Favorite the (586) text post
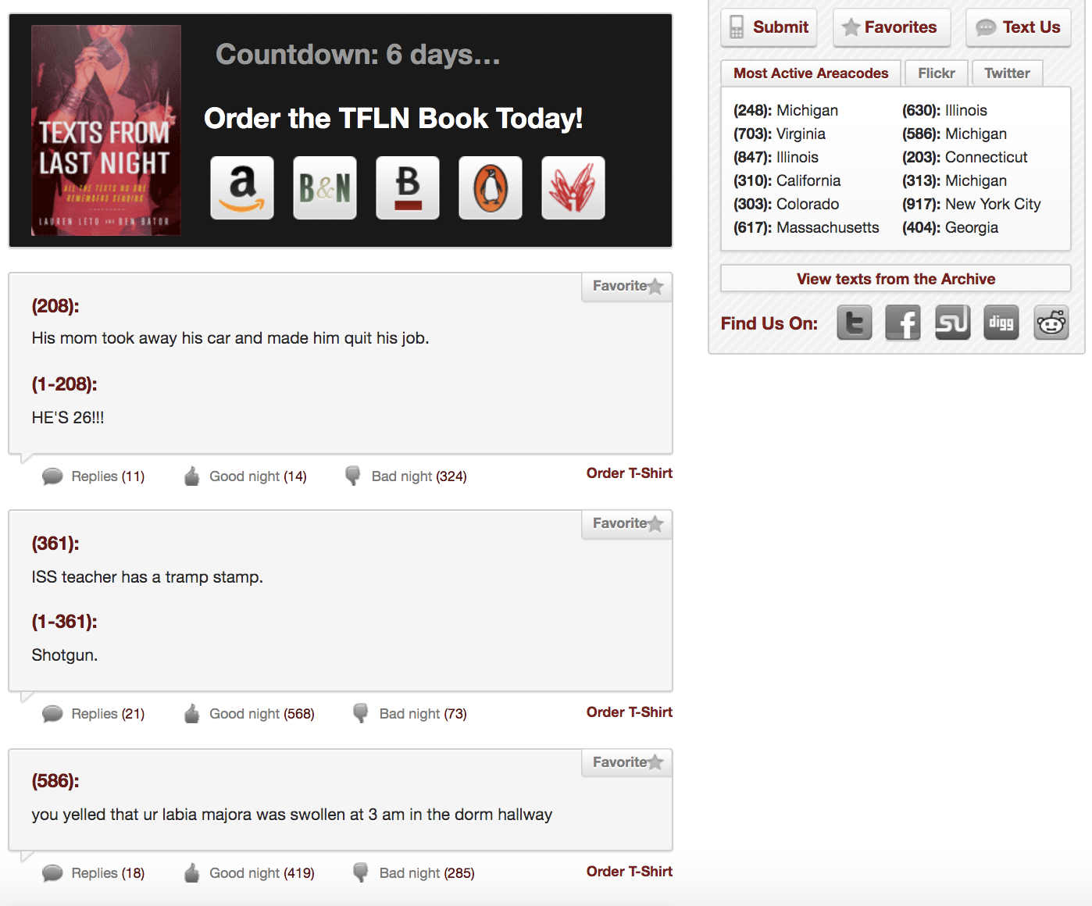Image resolution: width=1092 pixels, height=906 pixels. tap(627, 762)
